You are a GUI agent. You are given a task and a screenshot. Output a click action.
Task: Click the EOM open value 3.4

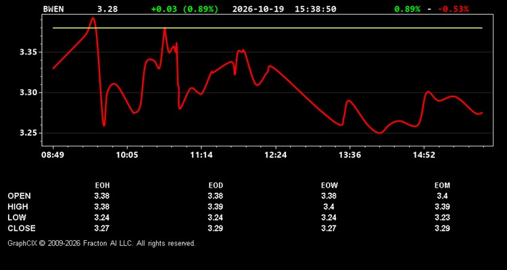point(442,196)
